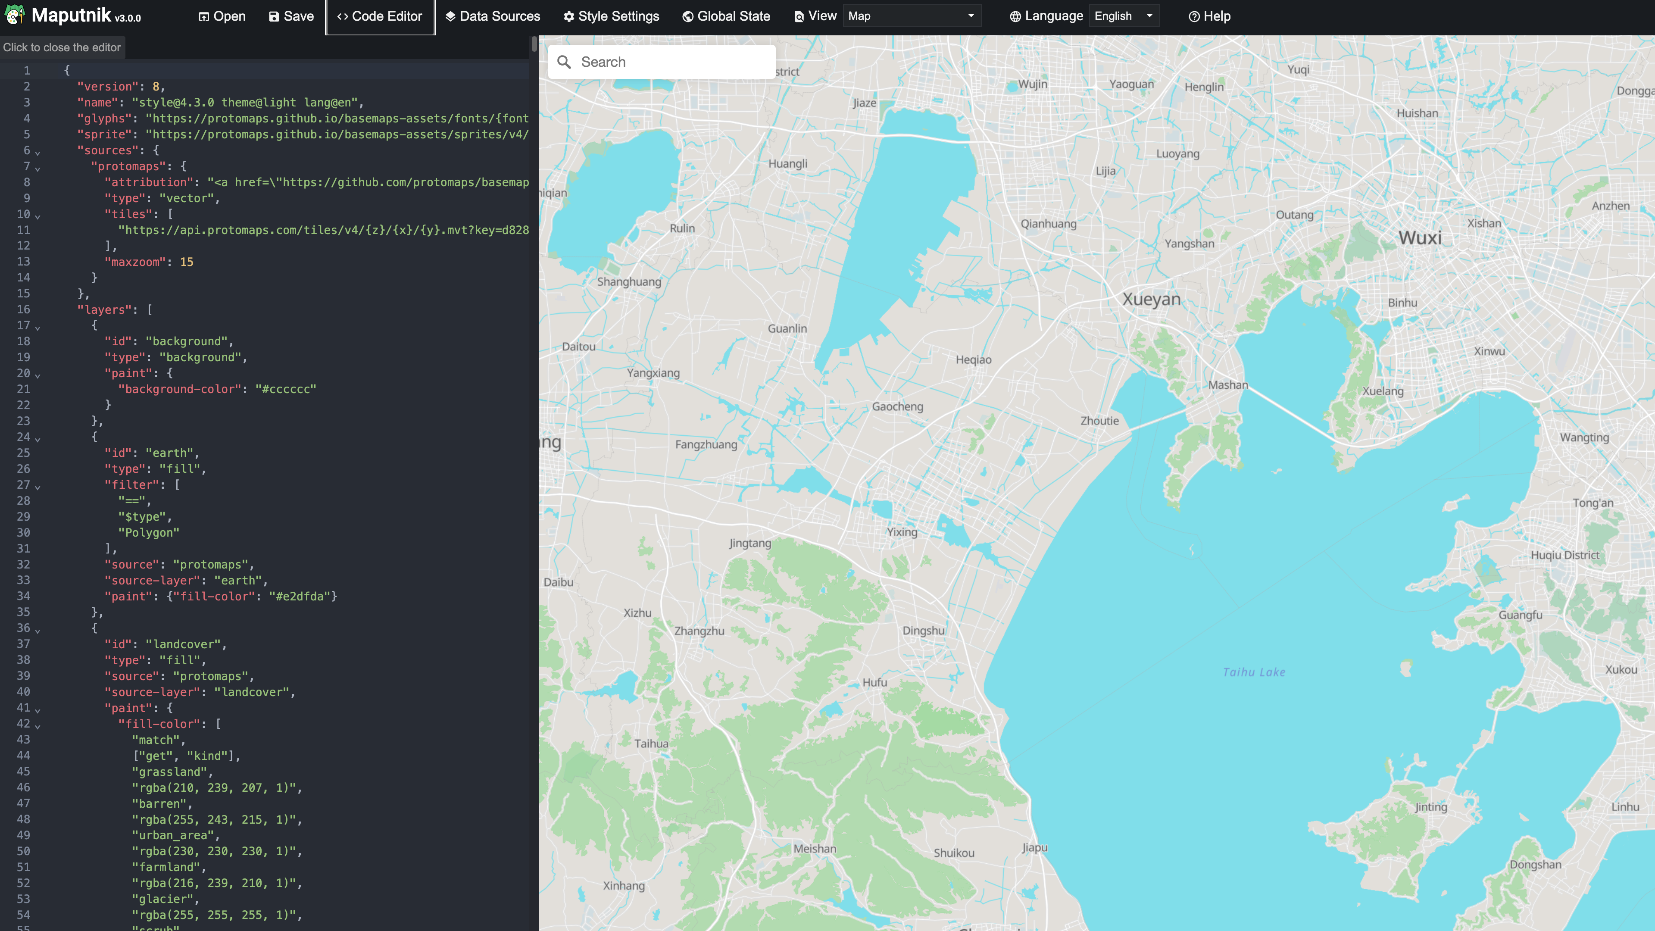This screenshot has width=1655, height=931.
Task: Click the Maputnik logo icon
Action: pyautogui.click(x=14, y=15)
